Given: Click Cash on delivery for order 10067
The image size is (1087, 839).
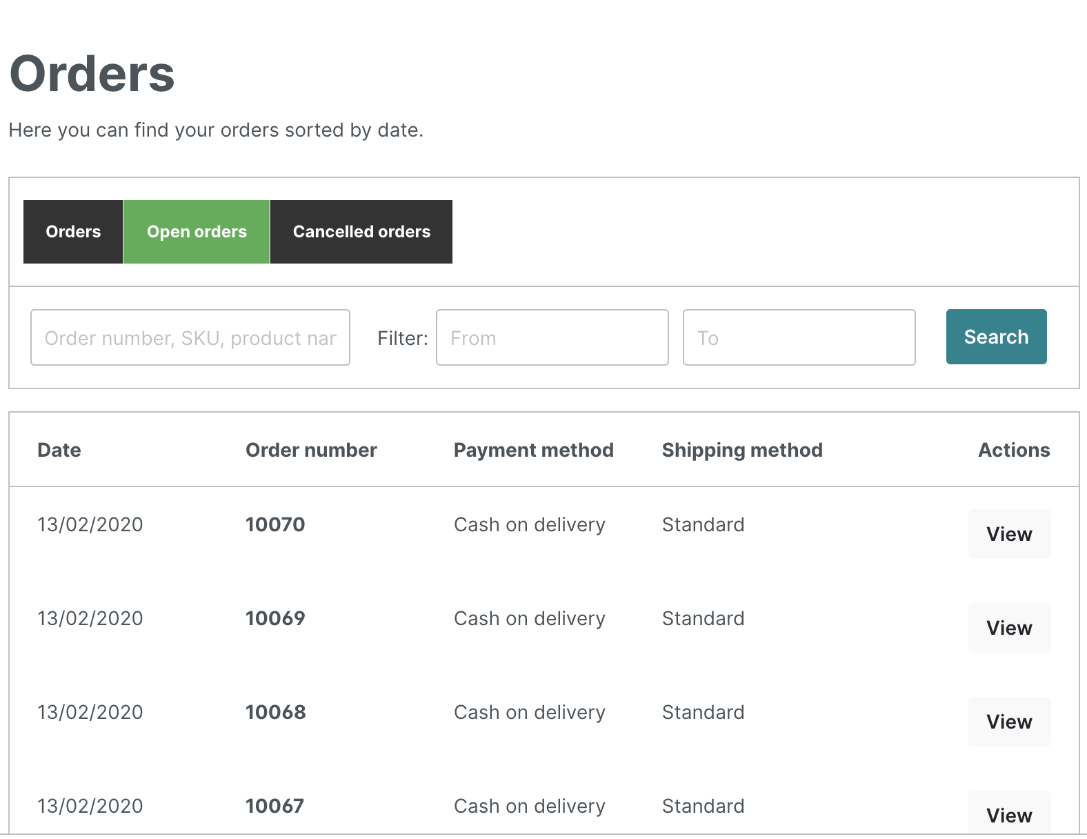Looking at the screenshot, I should coord(530,806).
